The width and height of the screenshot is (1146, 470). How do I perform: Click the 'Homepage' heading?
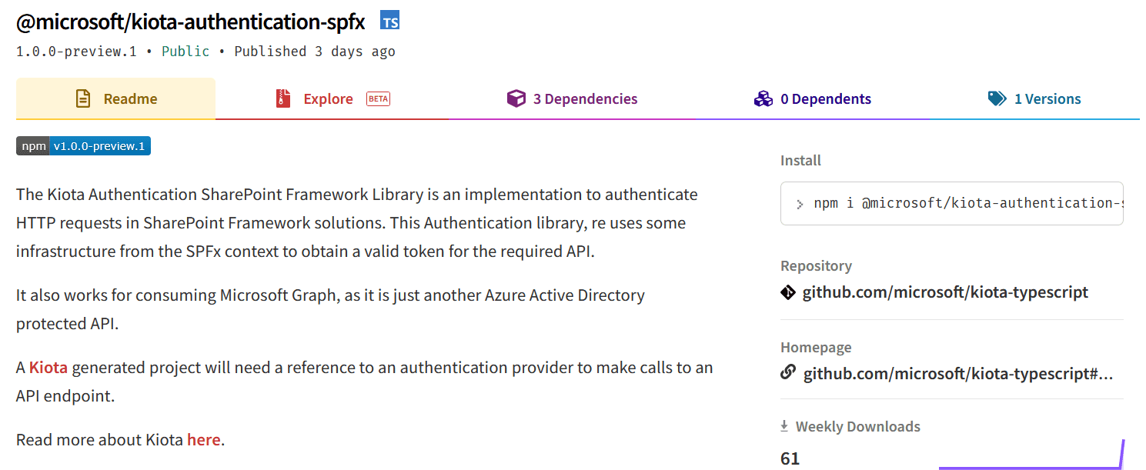click(816, 348)
